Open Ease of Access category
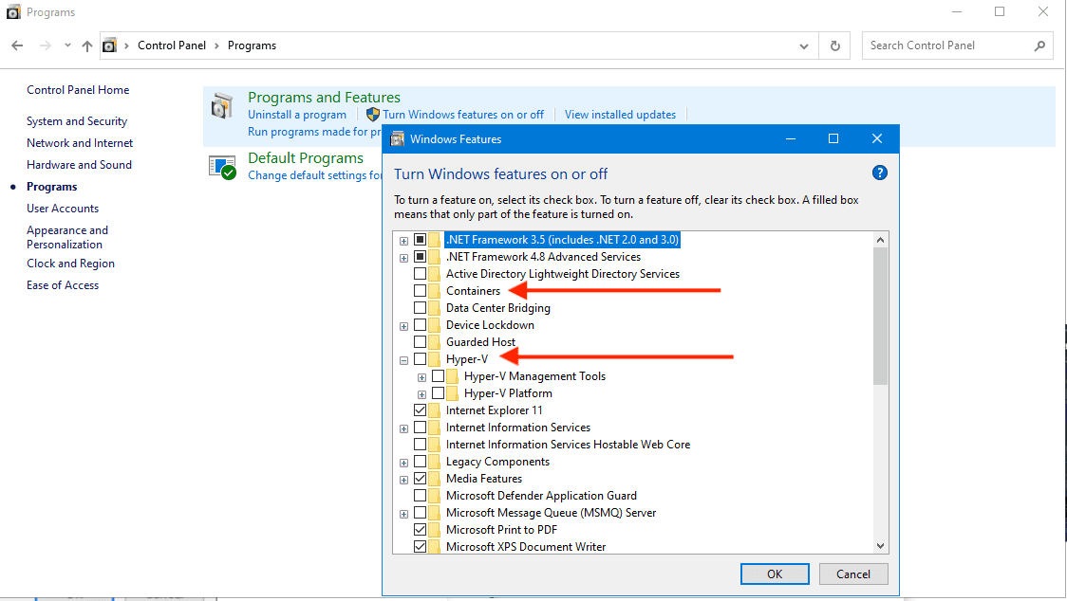This screenshot has width=1067, height=601. click(63, 285)
